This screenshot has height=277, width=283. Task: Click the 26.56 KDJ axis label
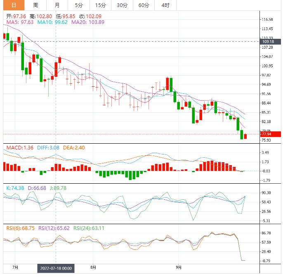[x=266, y=211]
